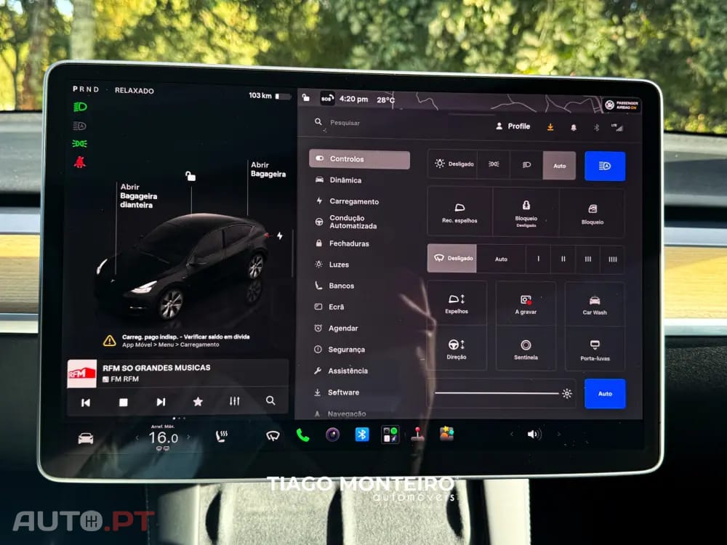This screenshot has height=545, width=727.
Task: Tap the car icon in bottom bar
Action: 86,438
